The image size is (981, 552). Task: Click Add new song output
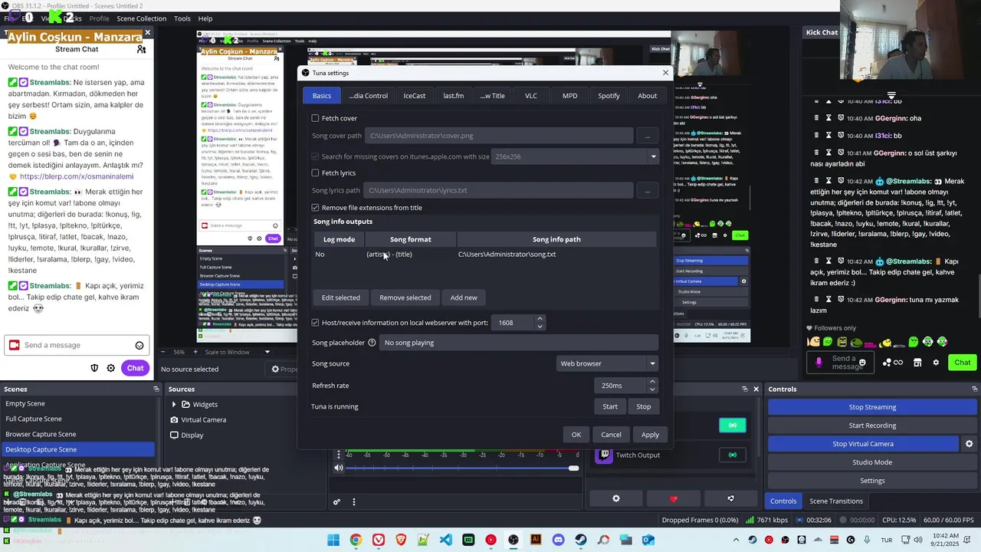pyautogui.click(x=464, y=297)
